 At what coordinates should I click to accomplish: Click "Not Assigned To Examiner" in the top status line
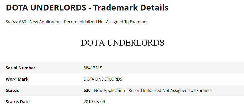123,22
